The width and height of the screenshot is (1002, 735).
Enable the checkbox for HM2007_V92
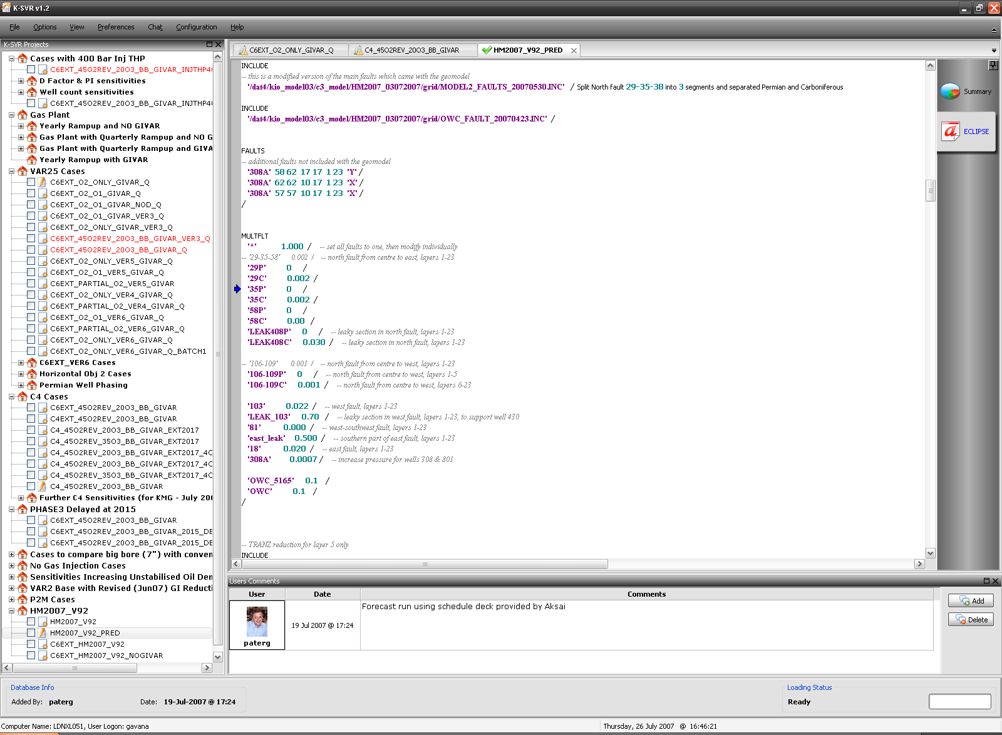pyautogui.click(x=31, y=622)
